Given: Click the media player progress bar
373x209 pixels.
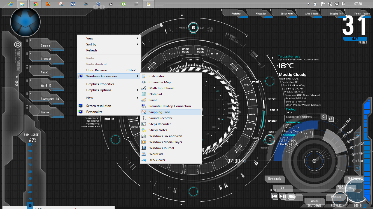Looking at the screenshot, I should (x=309, y=190).
